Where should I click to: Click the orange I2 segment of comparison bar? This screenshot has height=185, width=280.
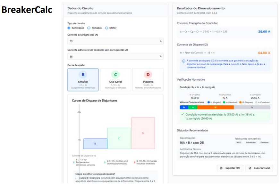click(216, 107)
